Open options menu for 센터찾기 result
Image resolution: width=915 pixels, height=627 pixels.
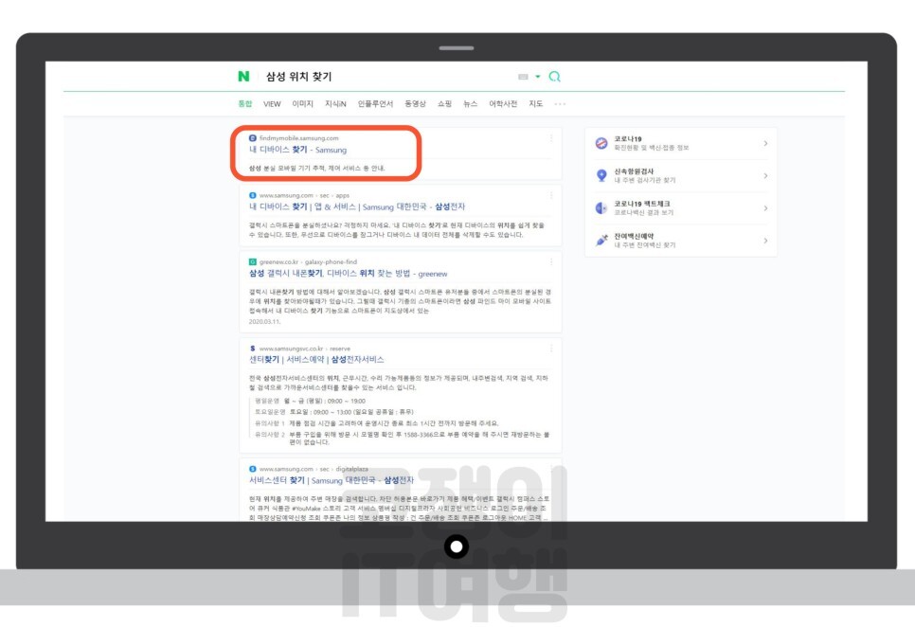click(x=551, y=349)
